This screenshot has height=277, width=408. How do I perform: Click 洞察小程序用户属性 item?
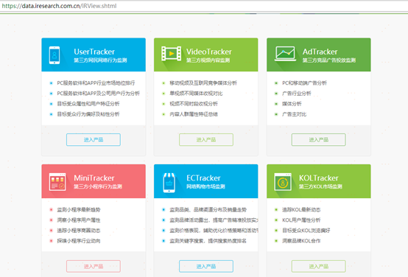tap(79, 220)
